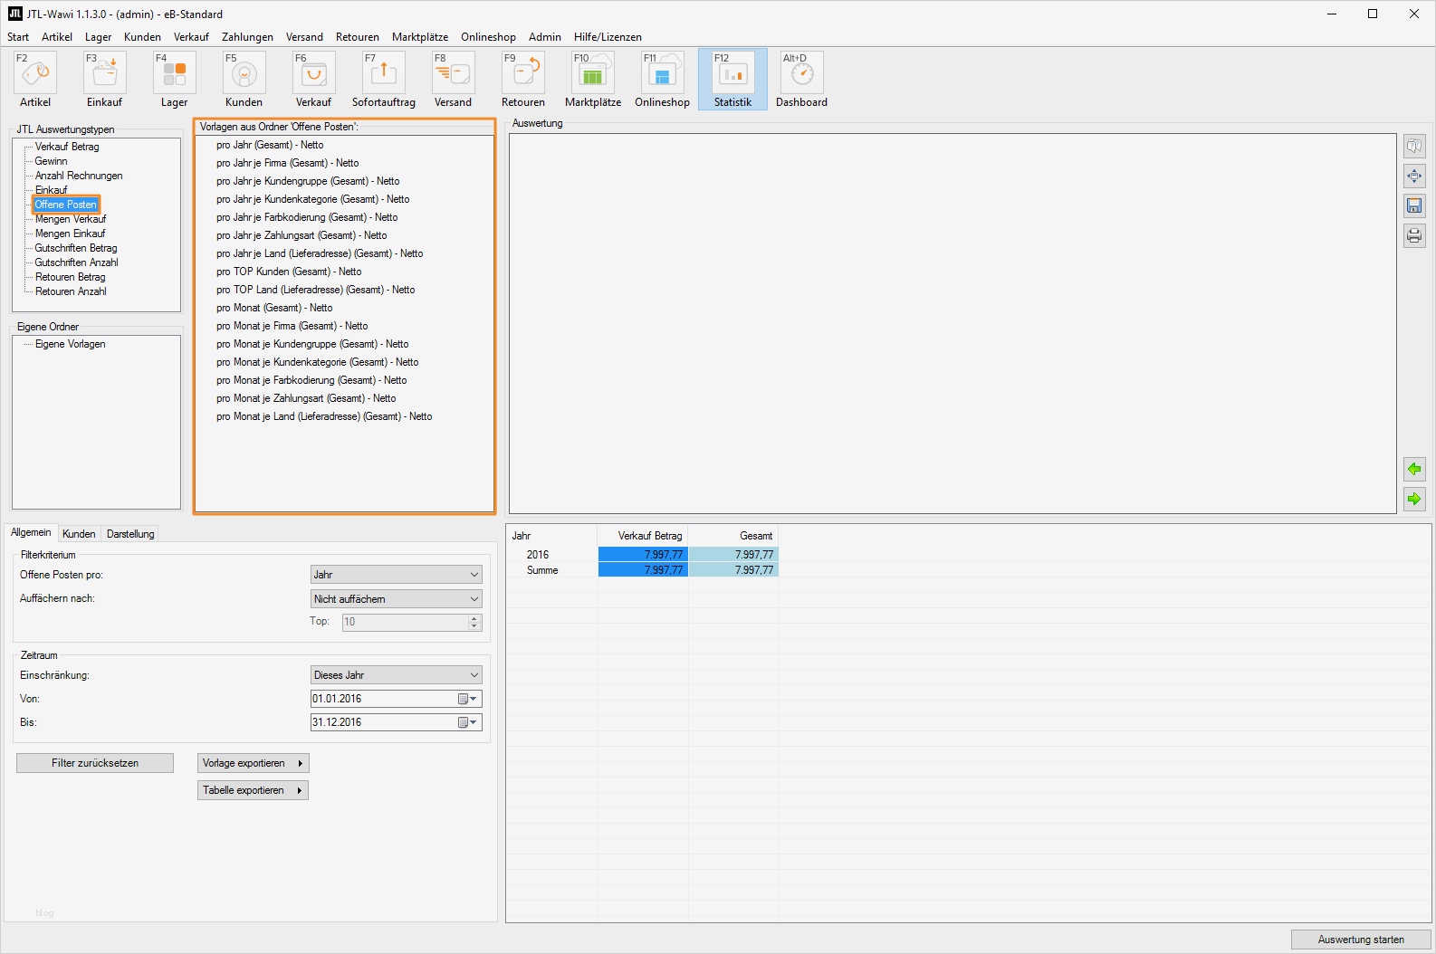Open calendar picker for Von date

(467, 699)
